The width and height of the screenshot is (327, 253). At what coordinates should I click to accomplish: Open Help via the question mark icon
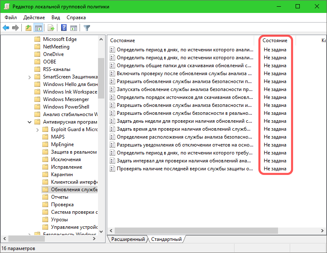(64, 28)
